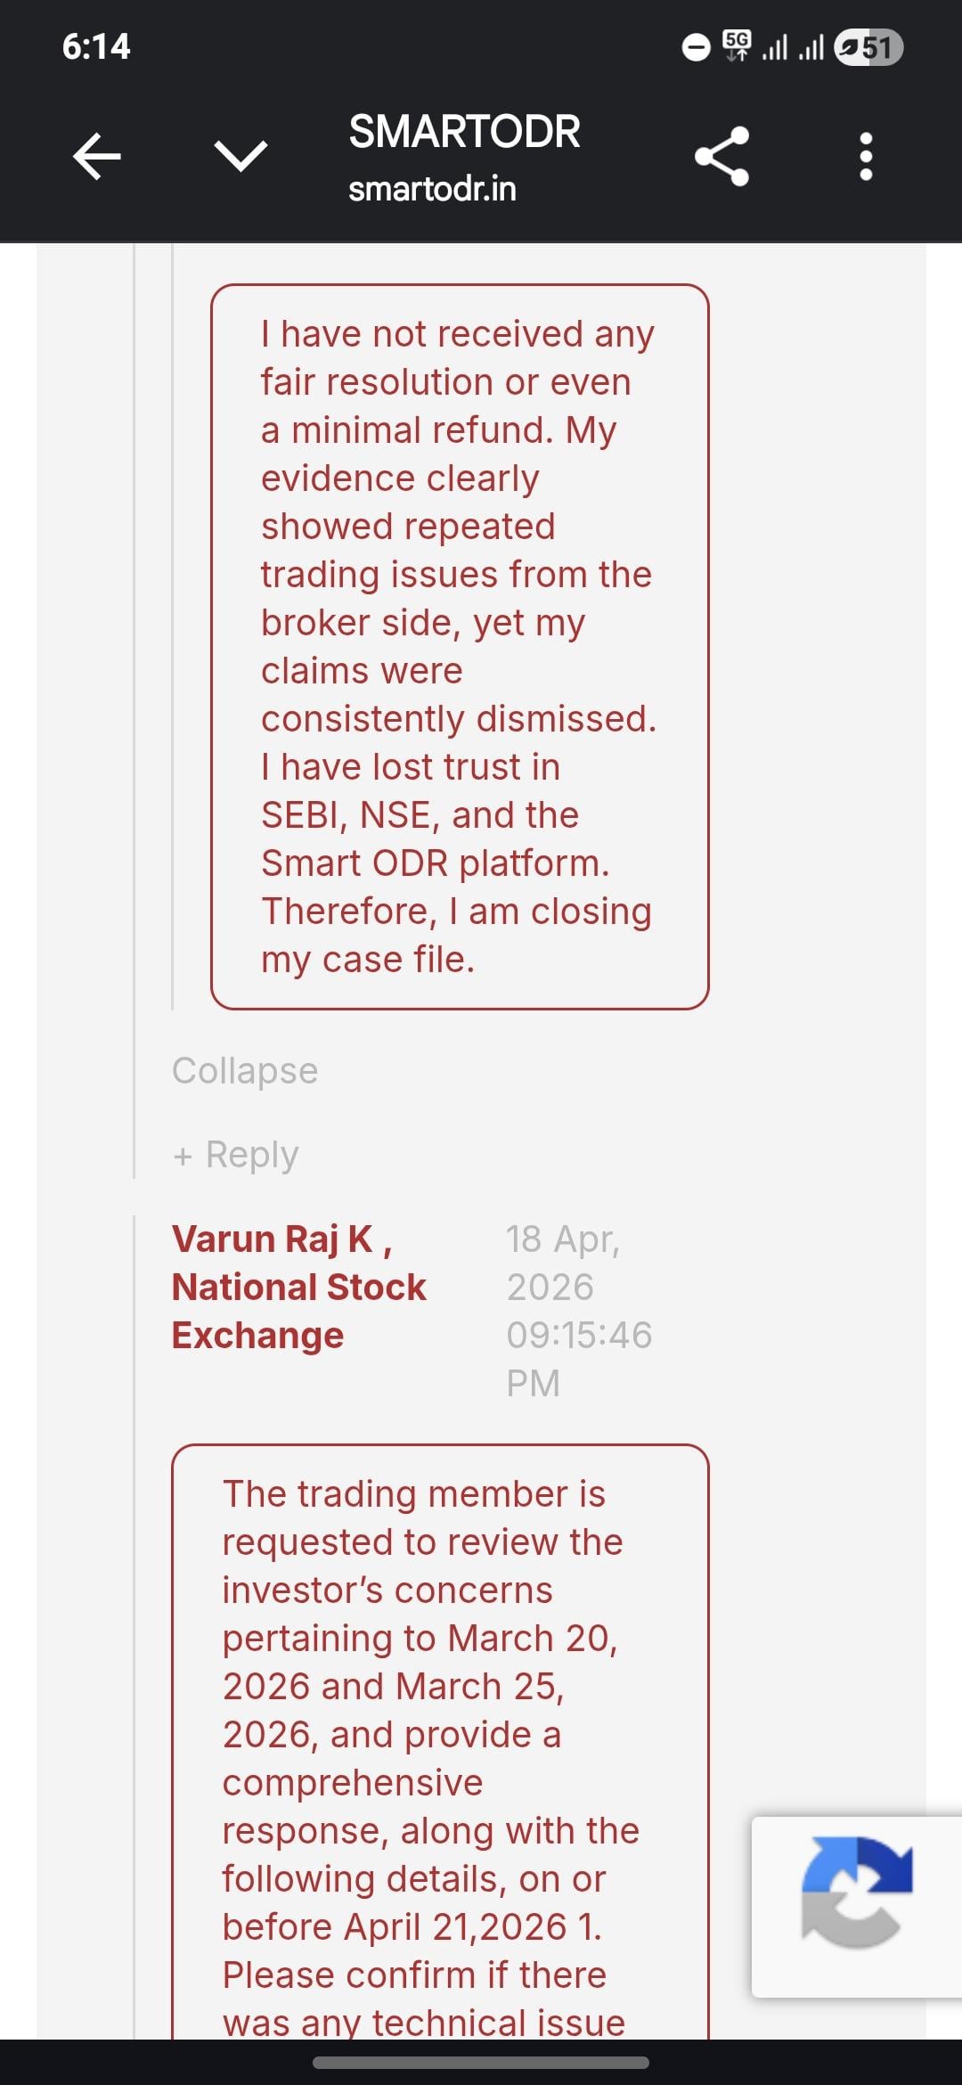Tap the reCAPTCHA badge
Screen dimensions: 962x2085
[x=856, y=1907]
